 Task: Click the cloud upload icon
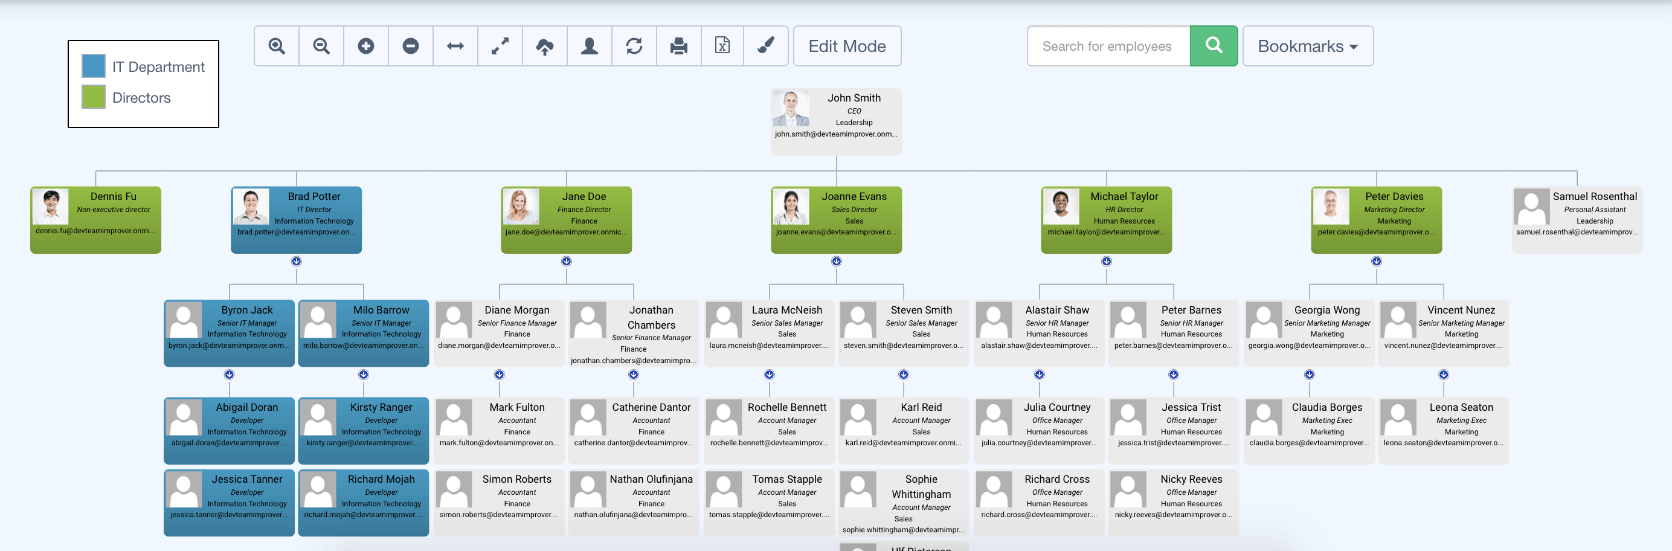pos(545,46)
